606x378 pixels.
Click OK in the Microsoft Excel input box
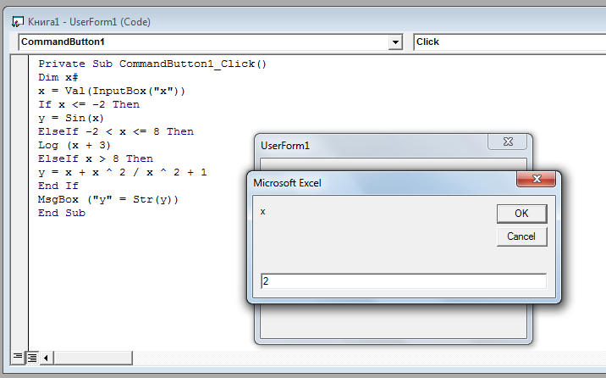521,214
